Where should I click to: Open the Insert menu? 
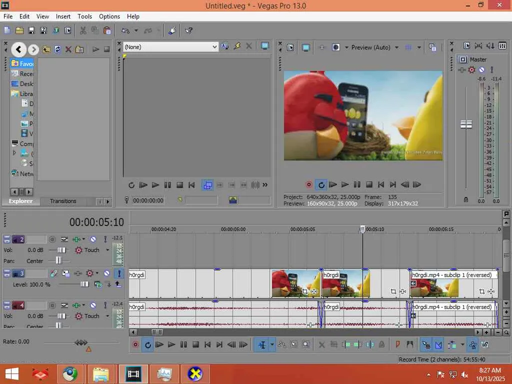tap(63, 16)
